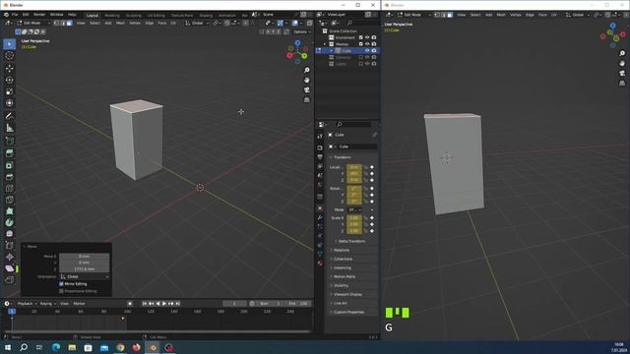Hide Cube in viewport via eye icon
The image size is (630, 354).
tap(367, 51)
